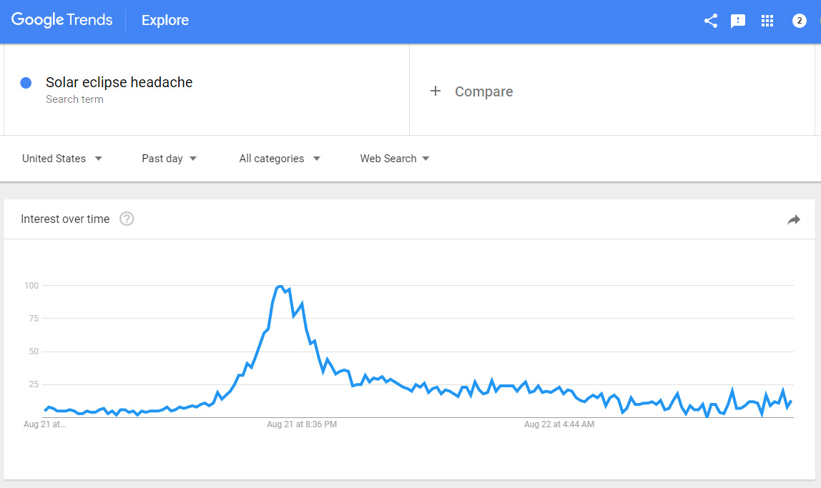This screenshot has height=488, width=821.
Task: Open the Past day time range dropdown
Action: coord(169,159)
